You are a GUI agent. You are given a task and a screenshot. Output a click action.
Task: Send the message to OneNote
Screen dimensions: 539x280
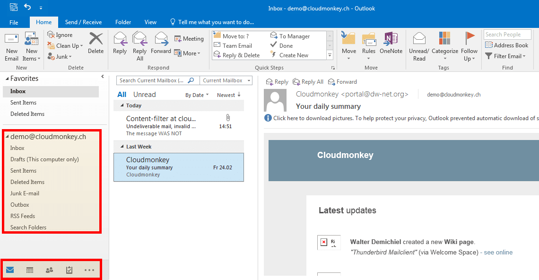click(x=391, y=43)
